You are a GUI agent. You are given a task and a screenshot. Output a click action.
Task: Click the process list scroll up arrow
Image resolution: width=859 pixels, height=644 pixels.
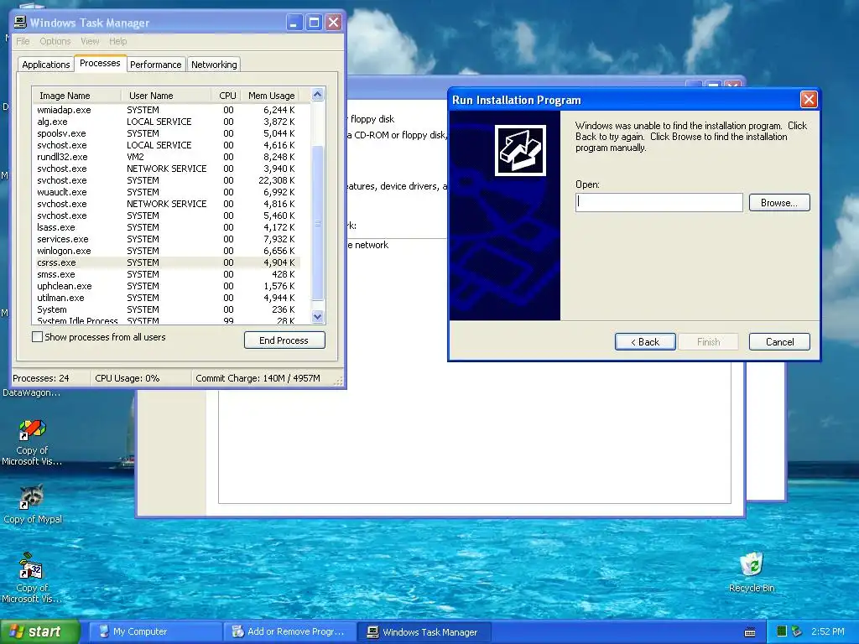tap(318, 95)
